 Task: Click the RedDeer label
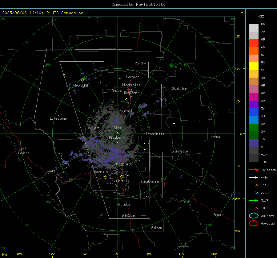[x=130, y=93]
